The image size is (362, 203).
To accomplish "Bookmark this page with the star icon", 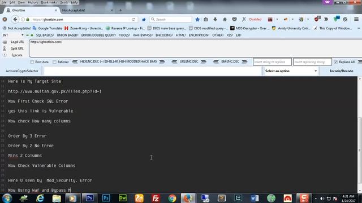I will (197, 20).
